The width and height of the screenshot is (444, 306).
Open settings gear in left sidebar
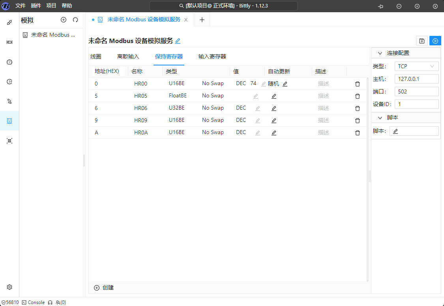pyautogui.click(x=9, y=287)
